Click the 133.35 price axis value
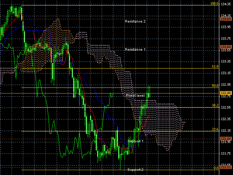Screen dimensions: 233x175 226,61
